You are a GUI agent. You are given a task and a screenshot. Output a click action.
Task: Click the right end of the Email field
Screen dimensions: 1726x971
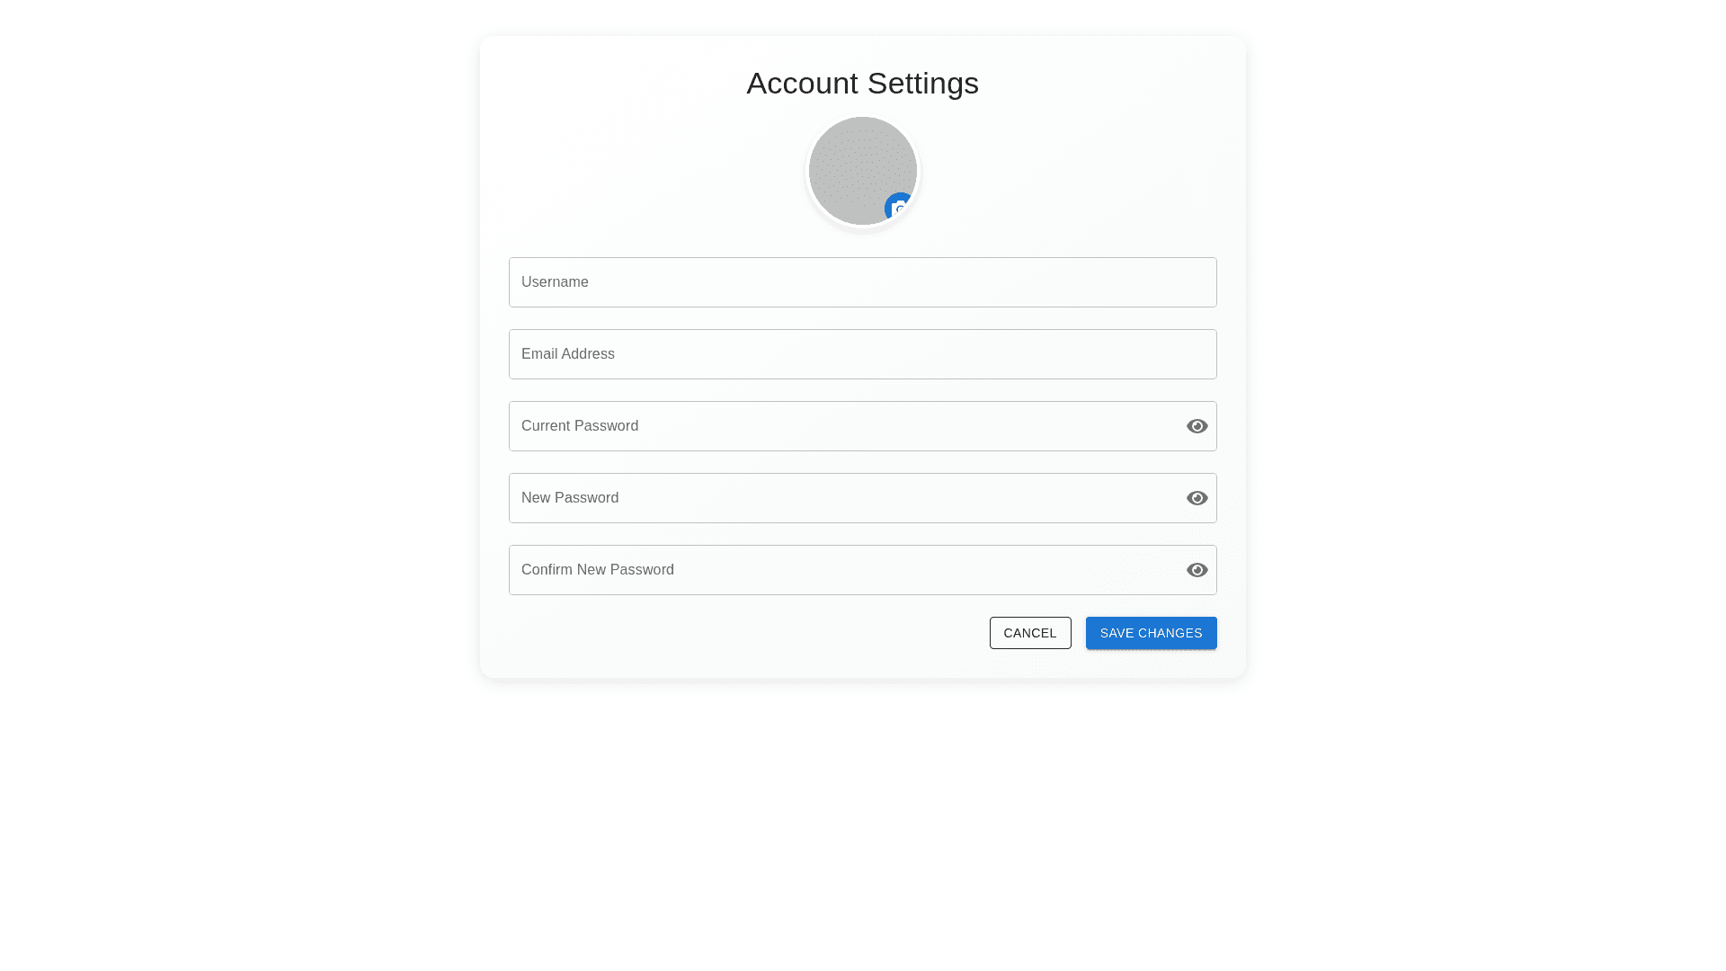(1187, 354)
